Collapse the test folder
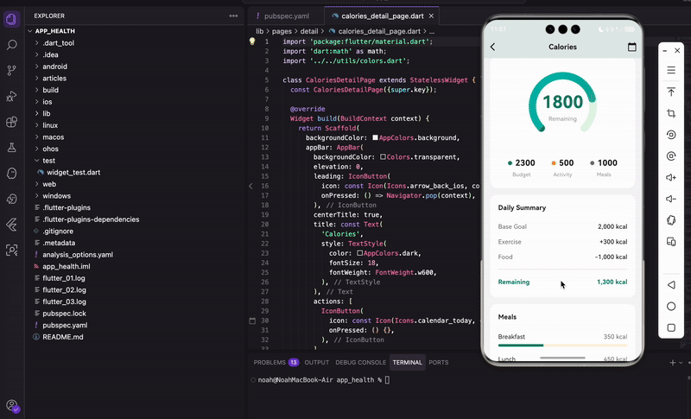 click(x=37, y=161)
